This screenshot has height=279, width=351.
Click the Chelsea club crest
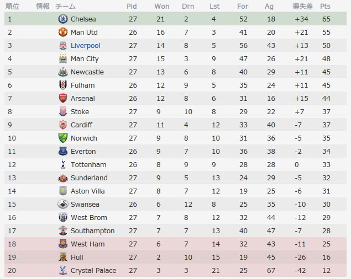click(x=63, y=19)
